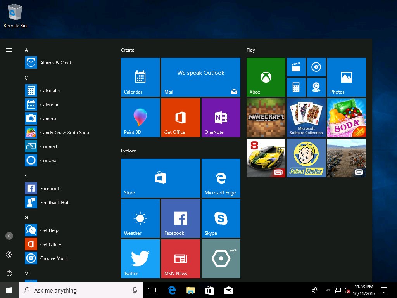Viewport: 397px width, 298px height.
Task: Open the Weather tile
Action: click(140, 218)
